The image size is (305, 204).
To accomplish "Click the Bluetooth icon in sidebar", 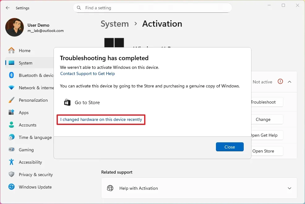I will point(11,75).
